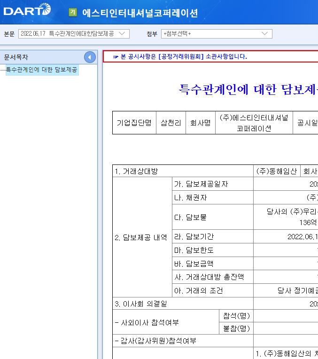Image resolution: width=318 pixels, height=359 pixels.
Task: Click the green 기 badge icon
Action: [73, 12]
